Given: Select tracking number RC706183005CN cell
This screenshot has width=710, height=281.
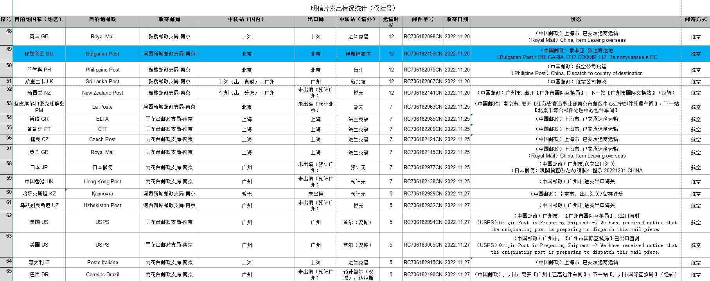Looking at the screenshot, I should coord(423,245).
